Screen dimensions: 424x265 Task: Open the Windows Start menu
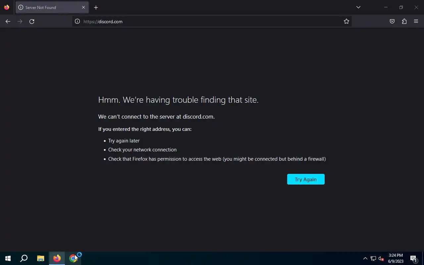pyautogui.click(x=8, y=258)
